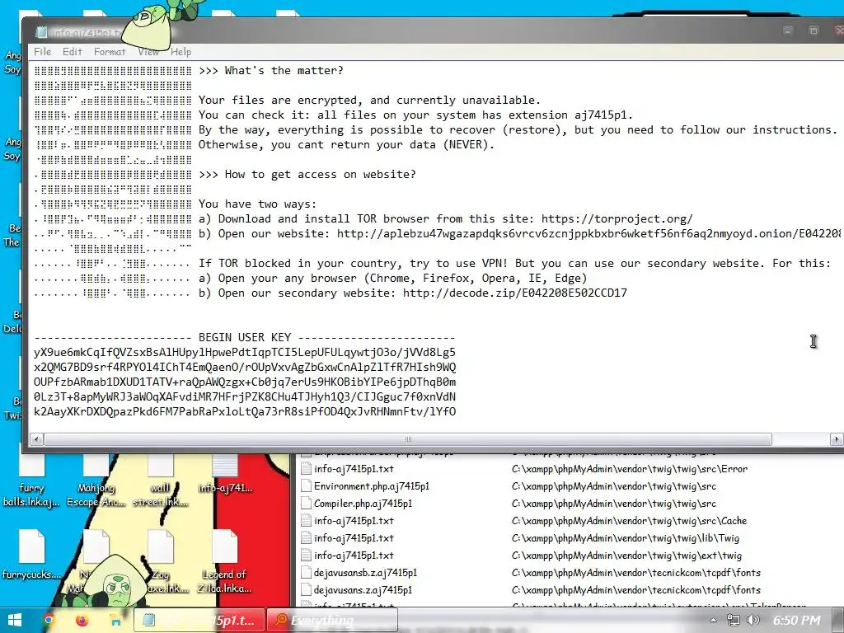Open the Edit menu in Notepad
The image size is (844, 633).
[x=73, y=52]
